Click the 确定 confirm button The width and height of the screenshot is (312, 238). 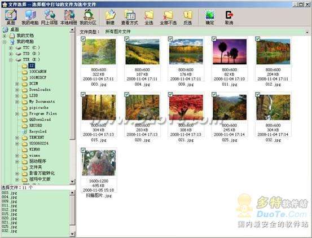tap(210, 17)
